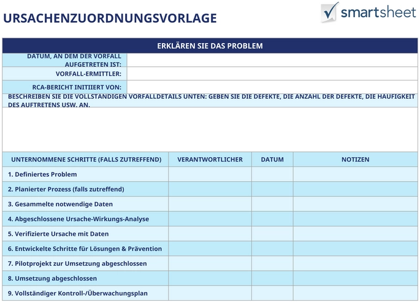420x302 pixels.
Task: Click the VERANTWORTLICHER column header
Action: click(x=210, y=160)
